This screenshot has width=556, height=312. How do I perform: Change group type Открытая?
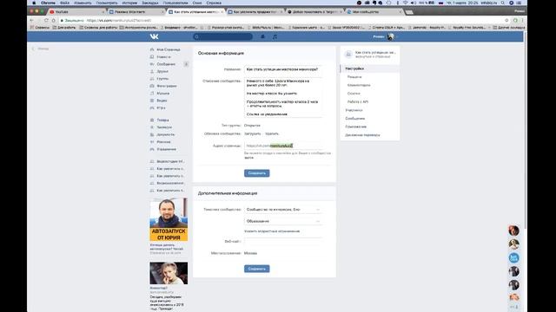tap(252, 125)
